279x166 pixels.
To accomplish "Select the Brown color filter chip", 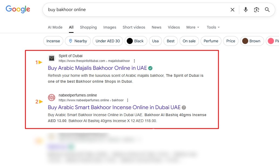I will point(252,41).
